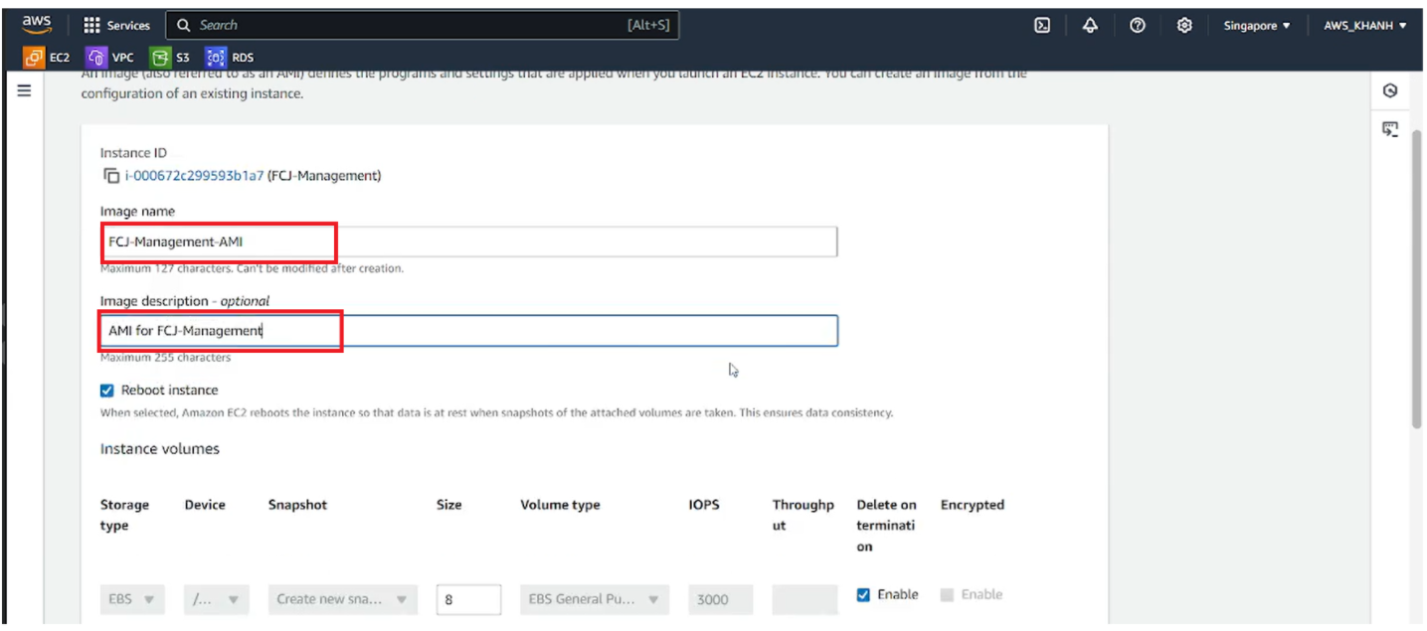The image size is (1427, 631).
Task: Toggle Delete on termination Enable checkbox
Action: coord(863,595)
